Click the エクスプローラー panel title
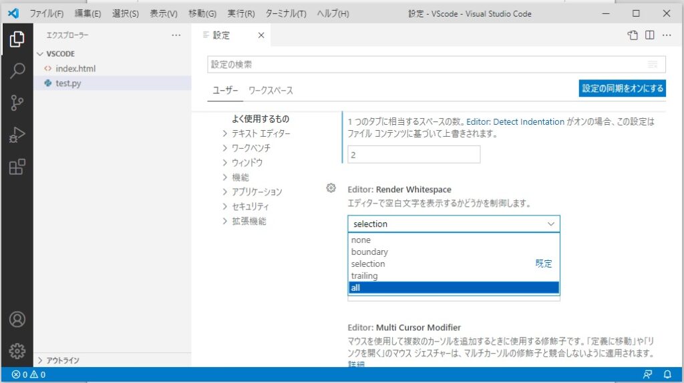The width and height of the screenshot is (684, 383). [67, 35]
